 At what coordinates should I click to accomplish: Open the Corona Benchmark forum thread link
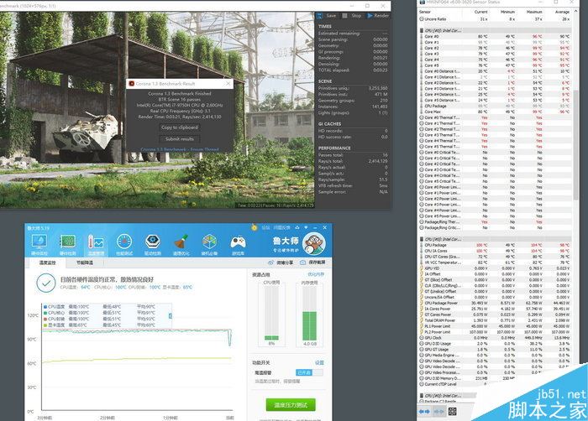(x=180, y=150)
